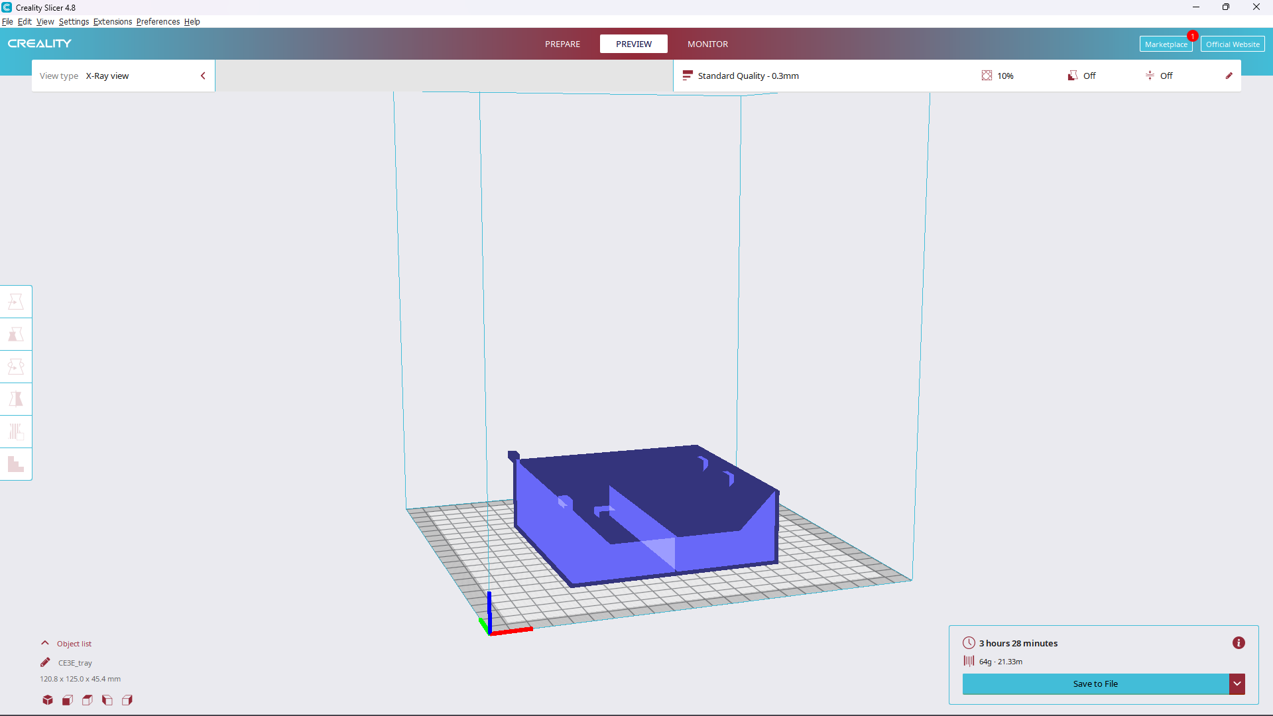The image size is (1273, 716).
Task: Switch to the 3D camera view cube
Action: pos(47,700)
